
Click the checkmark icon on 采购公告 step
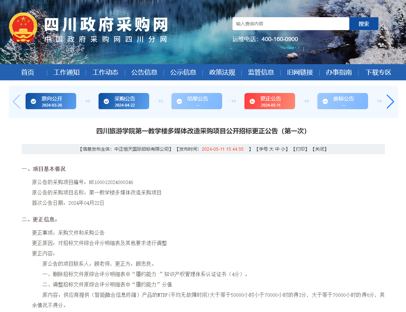click(106, 101)
